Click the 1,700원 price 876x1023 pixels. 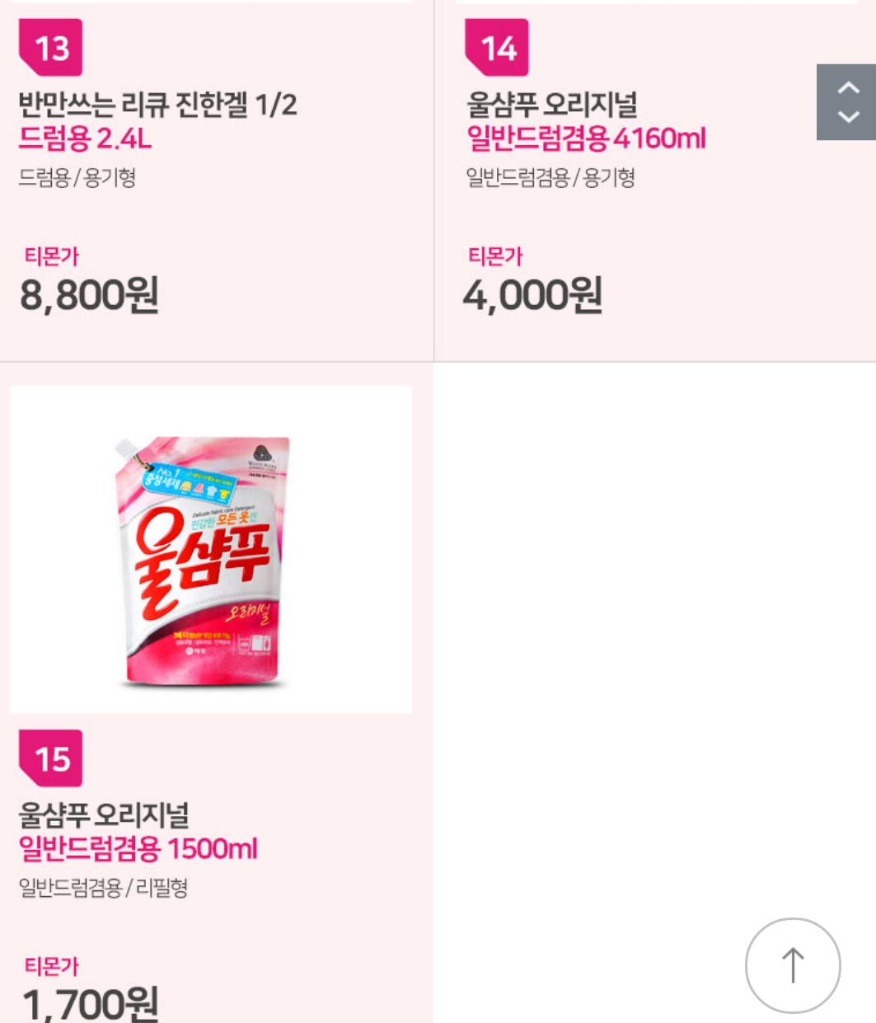point(89,1003)
